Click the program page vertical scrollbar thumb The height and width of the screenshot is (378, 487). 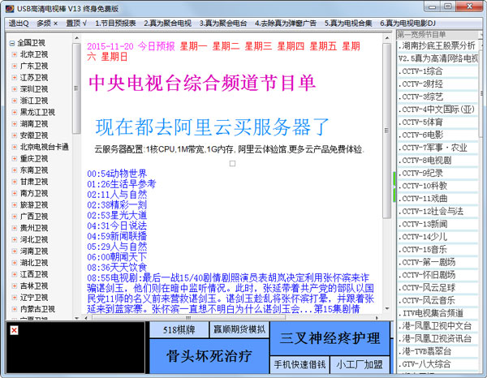pyautogui.click(x=386, y=131)
